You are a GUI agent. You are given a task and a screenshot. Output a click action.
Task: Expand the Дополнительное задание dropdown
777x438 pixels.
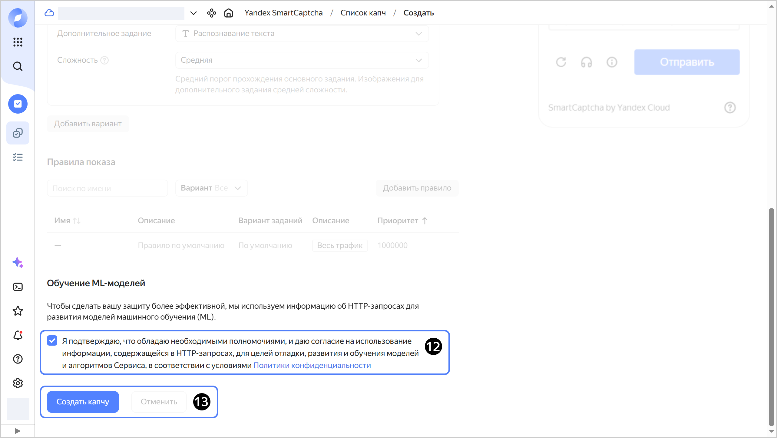click(302, 34)
